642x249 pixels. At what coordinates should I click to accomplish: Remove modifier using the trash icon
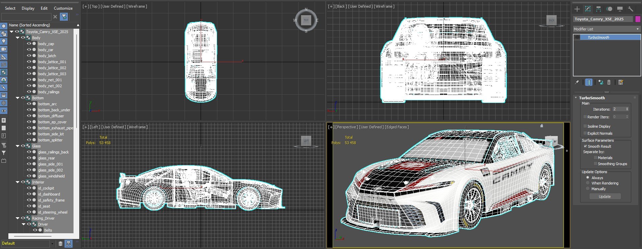609,82
